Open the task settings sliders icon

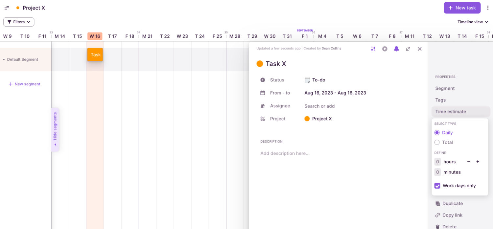tap(373, 49)
